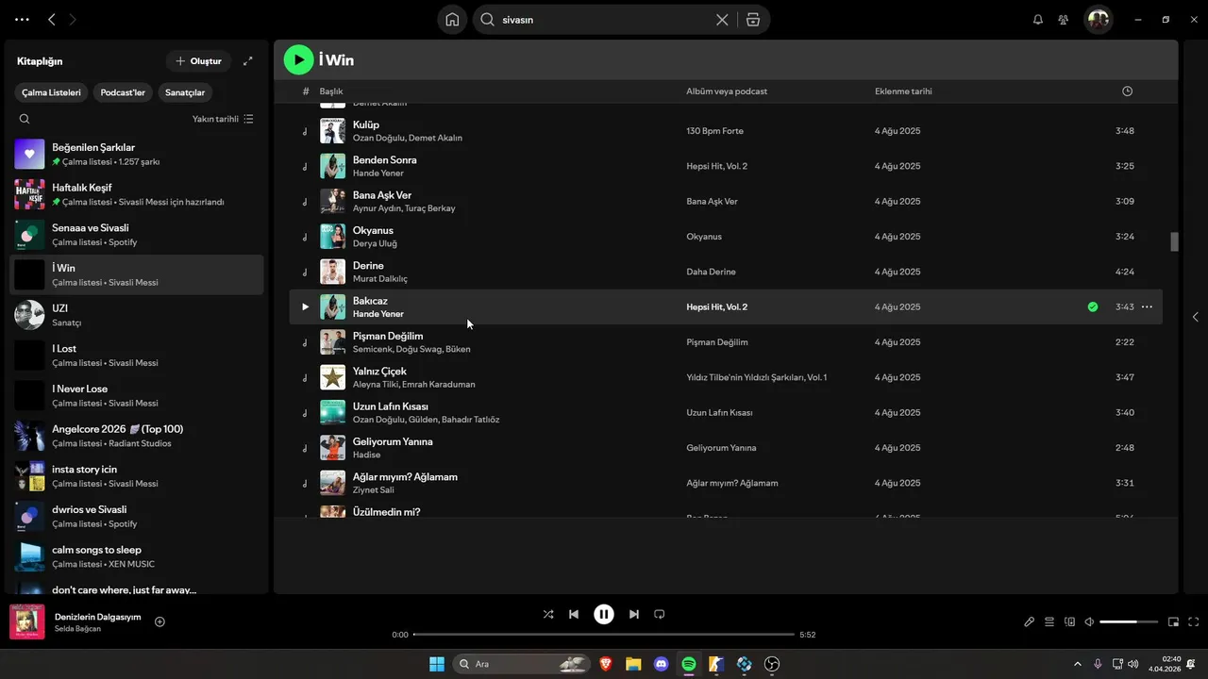
Task: Click the playlist vertical scrollbar thumb
Action: pos(1175,241)
